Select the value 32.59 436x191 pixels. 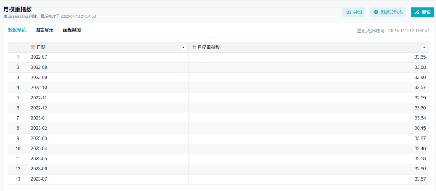pyautogui.click(x=420, y=98)
